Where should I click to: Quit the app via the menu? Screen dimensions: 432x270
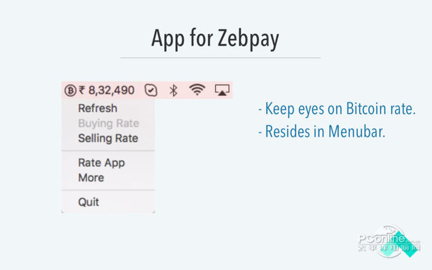88,202
